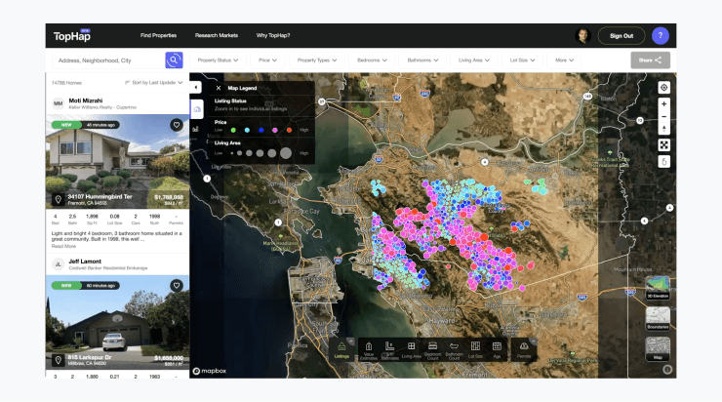Zoom out the map with minus
This screenshot has height=402, width=722.
[x=663, y=116]
